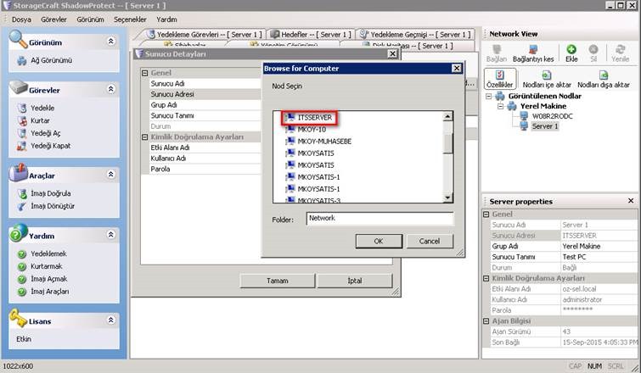Image resolution: width=641 pixels, height=373 pixels.
Task: Click the Sil delete node icon
Action: pyautogui.click(x=593, y=53)
